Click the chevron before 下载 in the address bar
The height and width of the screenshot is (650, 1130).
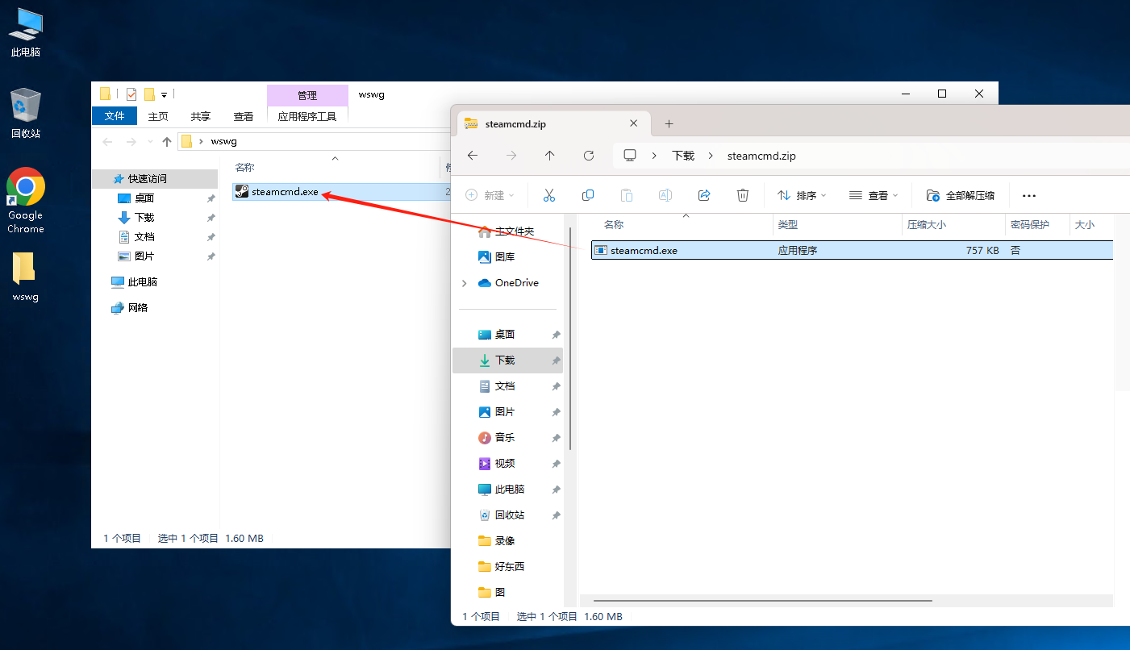click(x=656, y=156)
